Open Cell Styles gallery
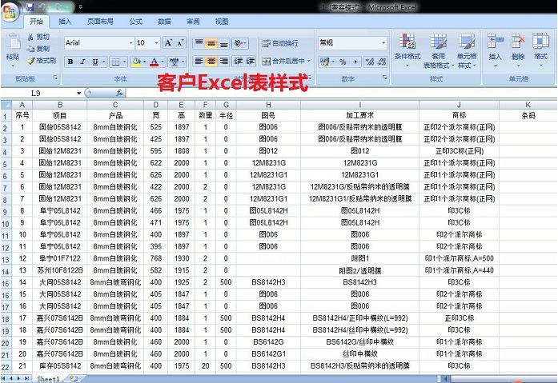Image resolution: width=558 pixels, height=383 pixels. 467,50
